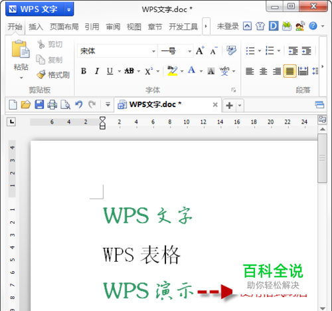This screenshot has width=332, height=311.
Task: Align text right
Action: [277, 71]
